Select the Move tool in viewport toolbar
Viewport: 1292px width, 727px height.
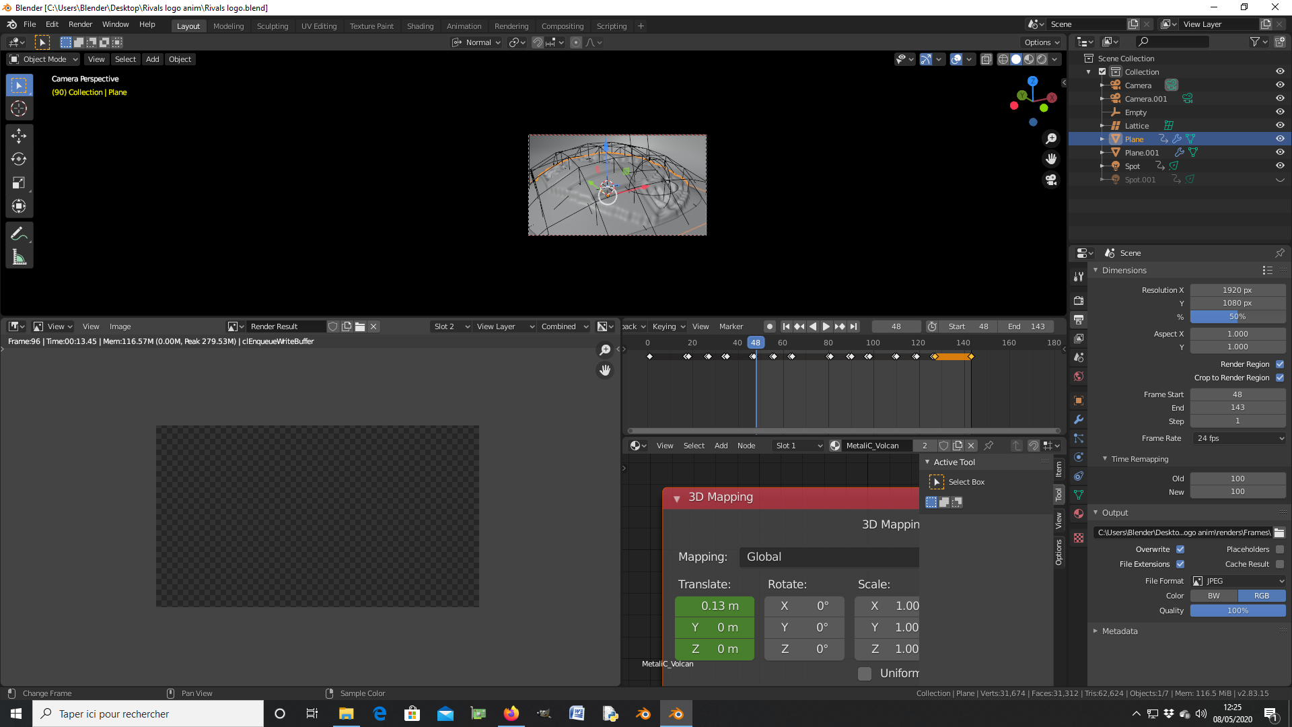point(19,136)
